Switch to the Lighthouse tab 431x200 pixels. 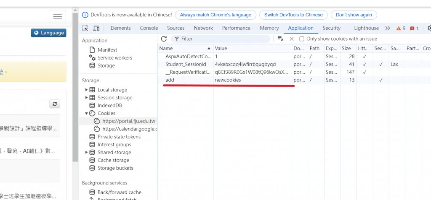(366, 28)
